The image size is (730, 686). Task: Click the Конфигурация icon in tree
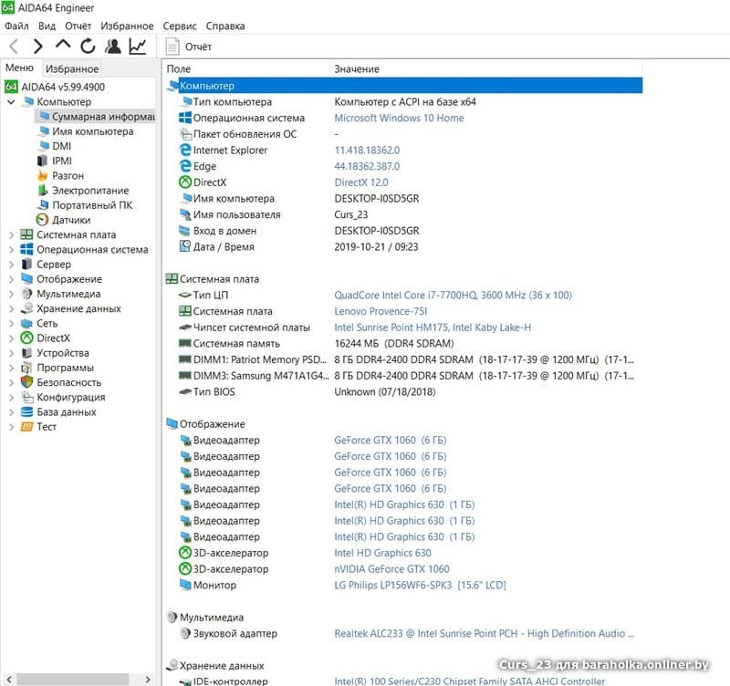[x=27, y=398]
